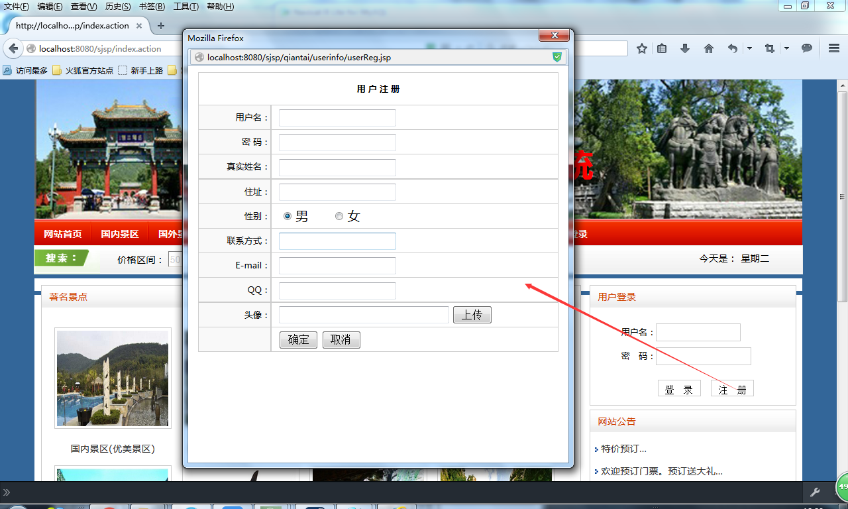Open the 帮助(H) menu
The width and height of the screenshot is (848, 509).
click(x=220, y=7)
